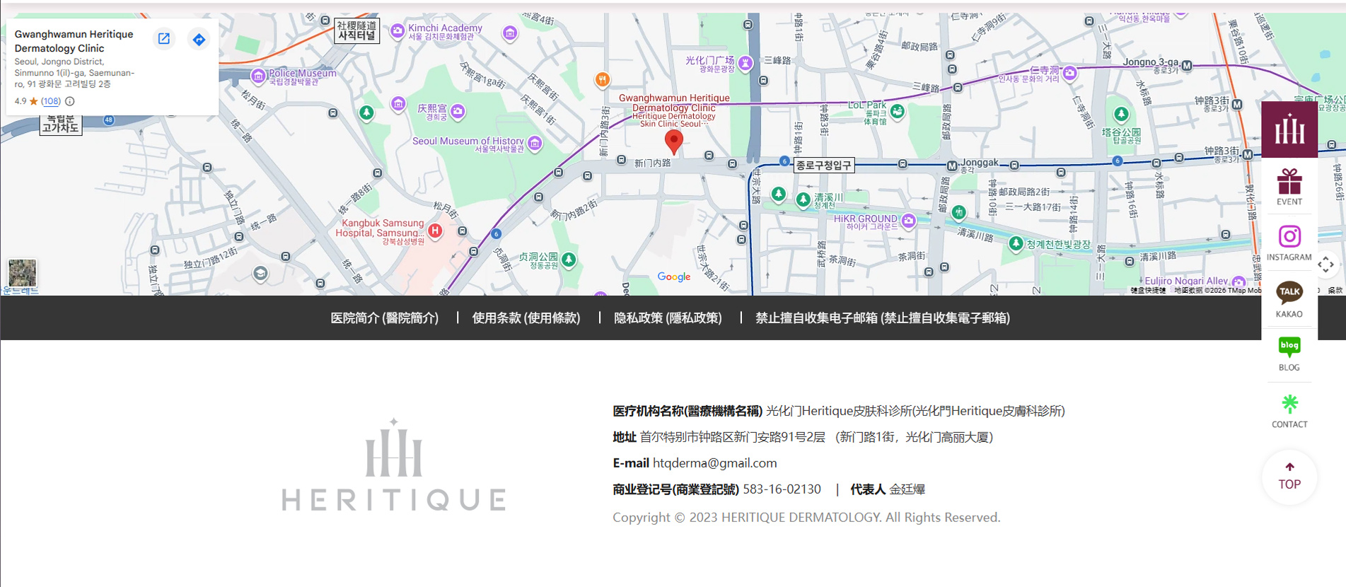The image size is (1346, 587).
Task: Click the Seoul Museum of History marker
Action: click(x=535, y=144)
